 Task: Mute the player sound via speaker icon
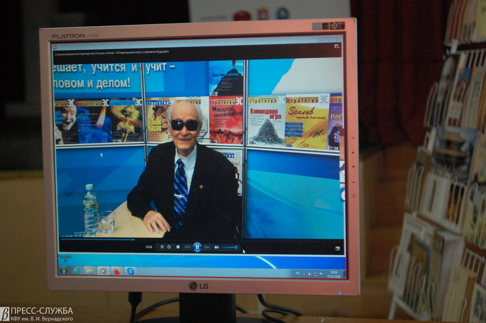[x=217, y=247]
